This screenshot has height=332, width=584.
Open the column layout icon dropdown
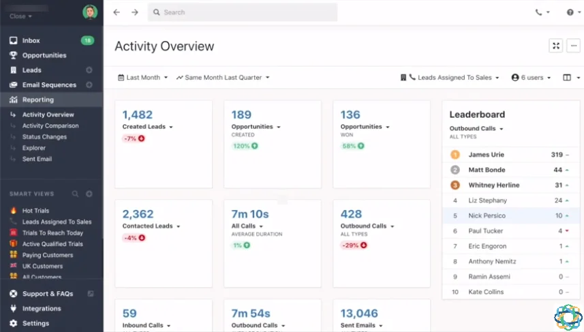pos(571,78)
